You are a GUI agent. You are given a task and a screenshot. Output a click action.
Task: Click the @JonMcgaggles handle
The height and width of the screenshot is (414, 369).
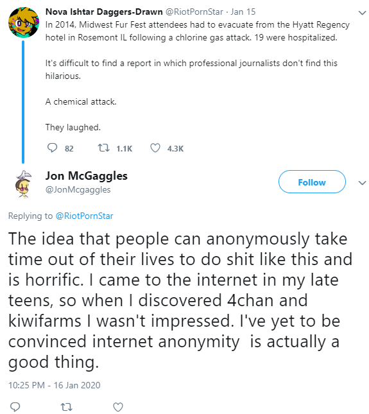(x=78, y=189)
